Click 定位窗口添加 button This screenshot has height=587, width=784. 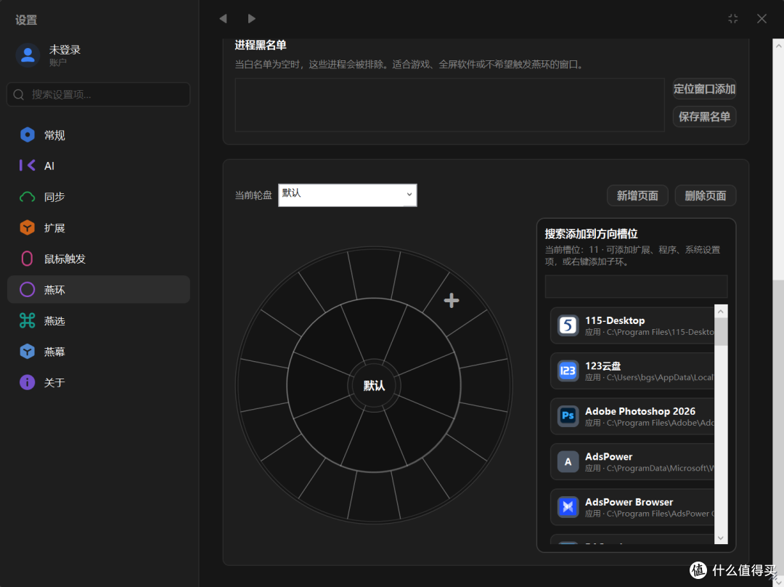click(x=704, y=89)
